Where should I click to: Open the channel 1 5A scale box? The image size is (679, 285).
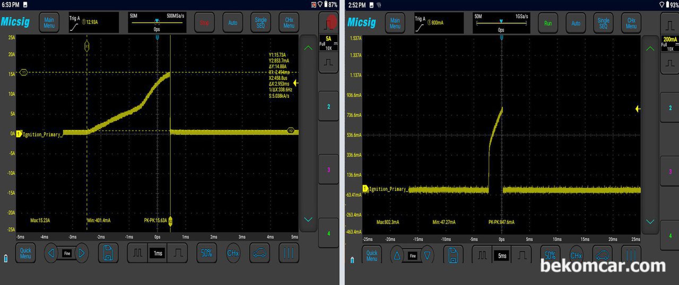tap(328, 43)
